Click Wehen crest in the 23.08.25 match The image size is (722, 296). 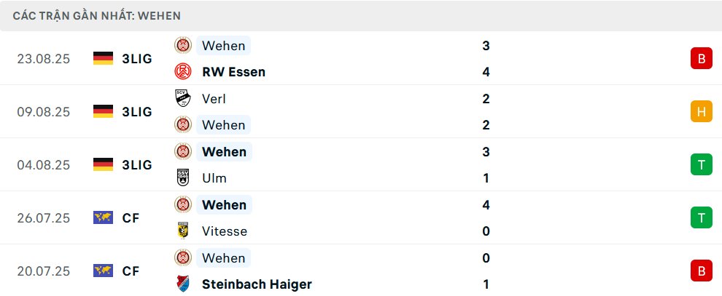pyautogui.click(x=182, y=45)
